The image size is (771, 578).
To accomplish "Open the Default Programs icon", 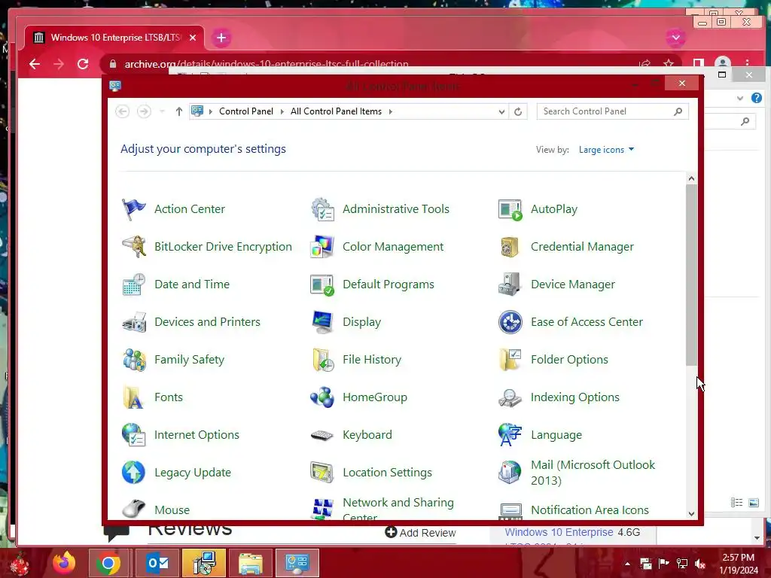I will [x=322, y=284].
